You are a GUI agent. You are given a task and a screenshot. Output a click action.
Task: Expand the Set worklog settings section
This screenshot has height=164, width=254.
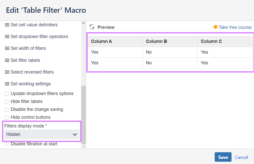tap(31, 84)
